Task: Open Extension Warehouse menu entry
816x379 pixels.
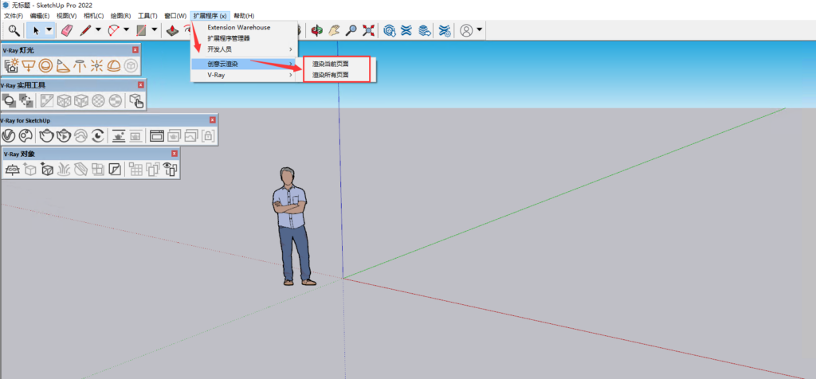Action: pyautogui.click(x=238, y=27)
